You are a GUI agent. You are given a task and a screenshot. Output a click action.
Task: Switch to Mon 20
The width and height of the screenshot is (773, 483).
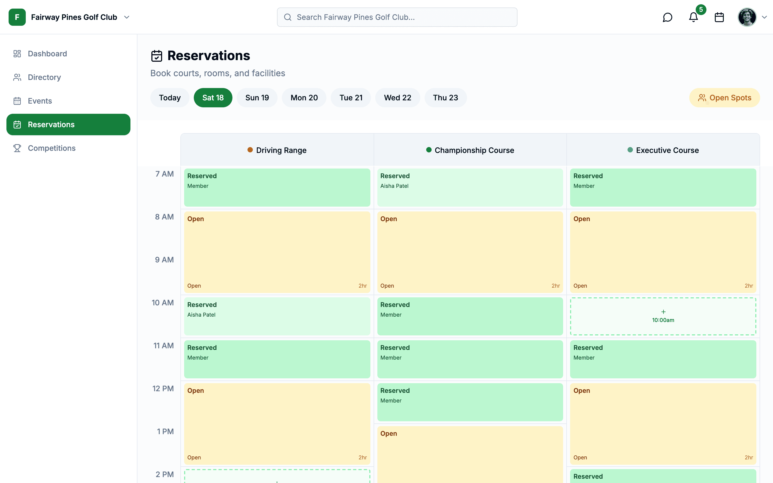click(x=304, y=98)
